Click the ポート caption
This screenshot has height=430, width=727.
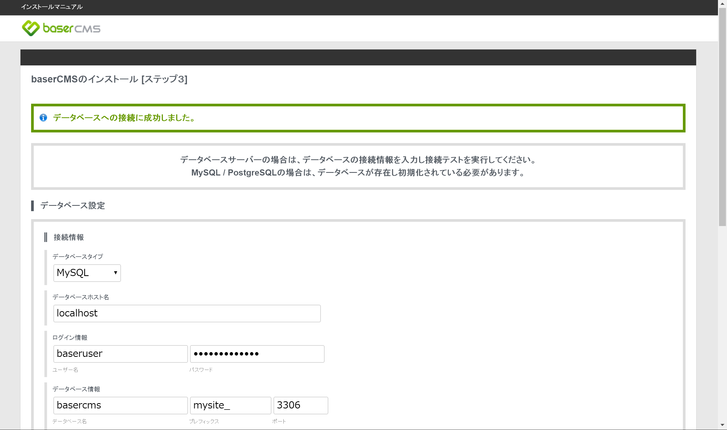point(279,421)
